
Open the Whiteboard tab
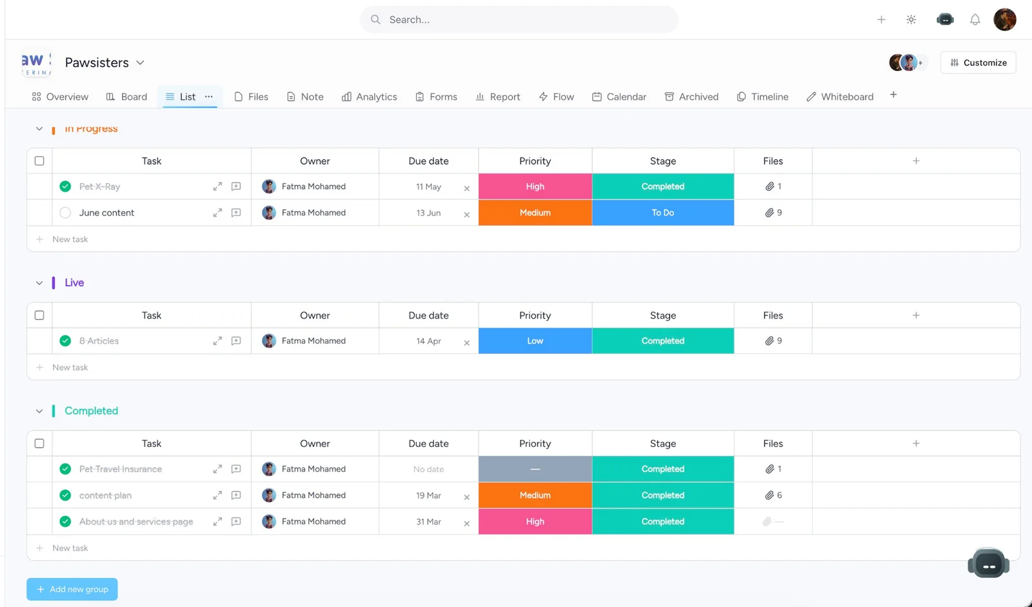pyautogui.click(x=840, y=97)
